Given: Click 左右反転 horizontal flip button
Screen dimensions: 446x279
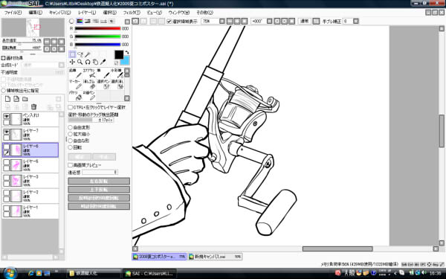Looking at the screenshot, I should pyautogui.click(x=99, y=182).
